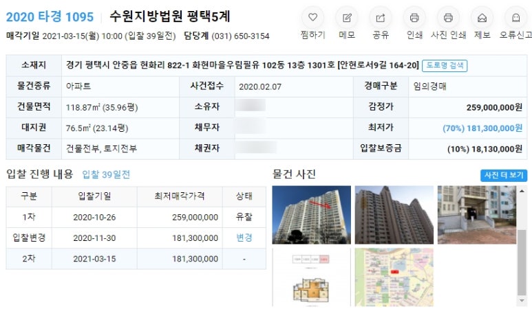Open the floor plan thumbnail
Viewport: 532px width, 313px height.
click(312, 277)
